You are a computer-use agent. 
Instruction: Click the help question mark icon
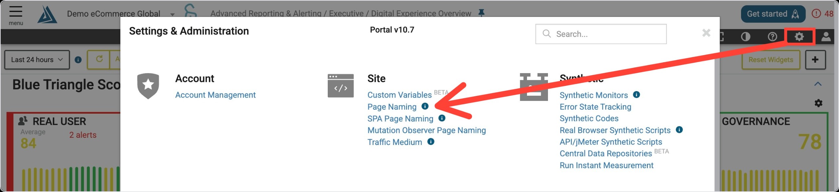point(772,37)
